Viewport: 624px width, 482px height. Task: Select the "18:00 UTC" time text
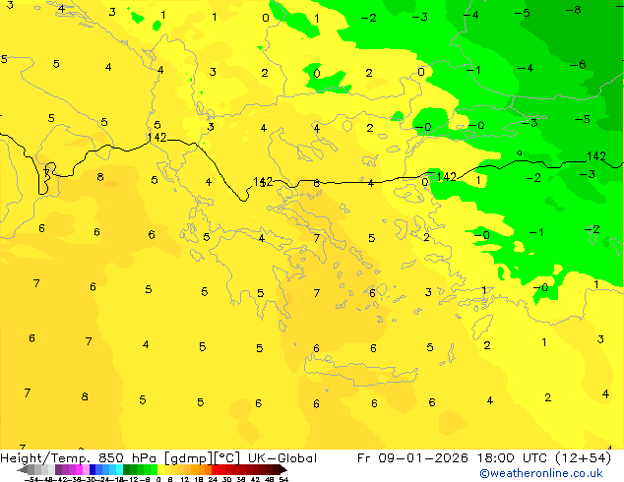pyautogui.click(x=514, y=458)
